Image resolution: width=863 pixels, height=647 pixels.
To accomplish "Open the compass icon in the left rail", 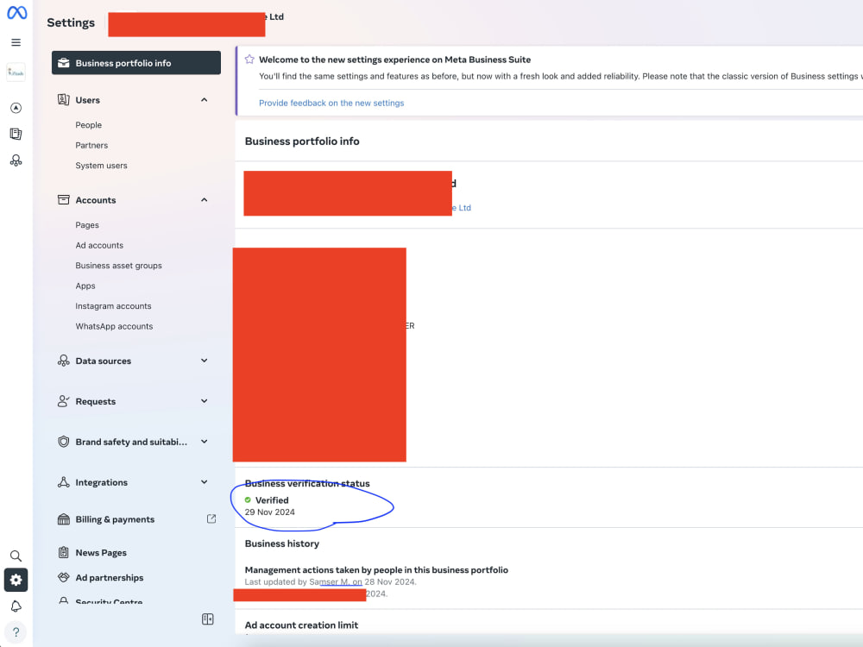I will click(x=16, y=108).
